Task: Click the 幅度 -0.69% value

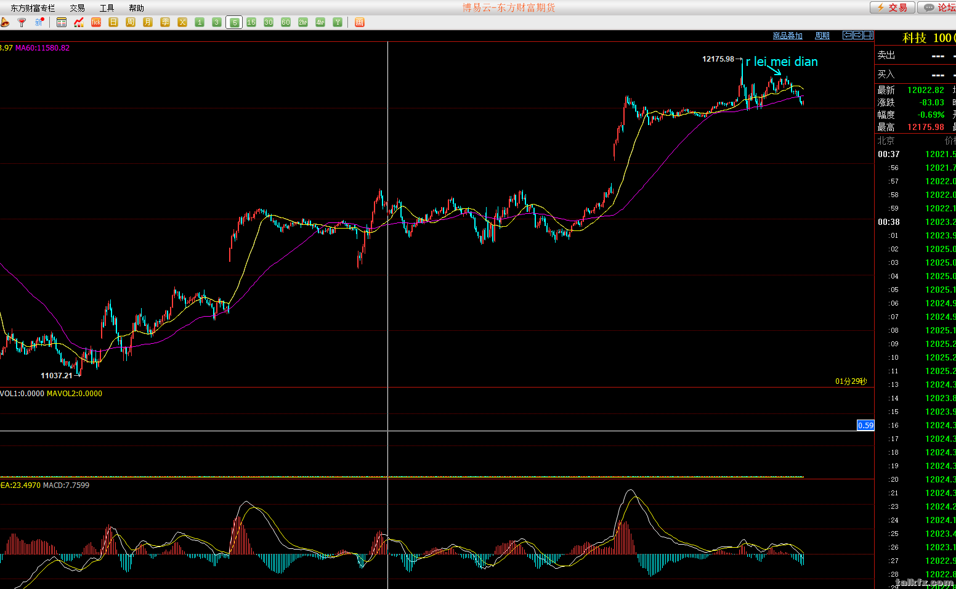Action: 931,115
